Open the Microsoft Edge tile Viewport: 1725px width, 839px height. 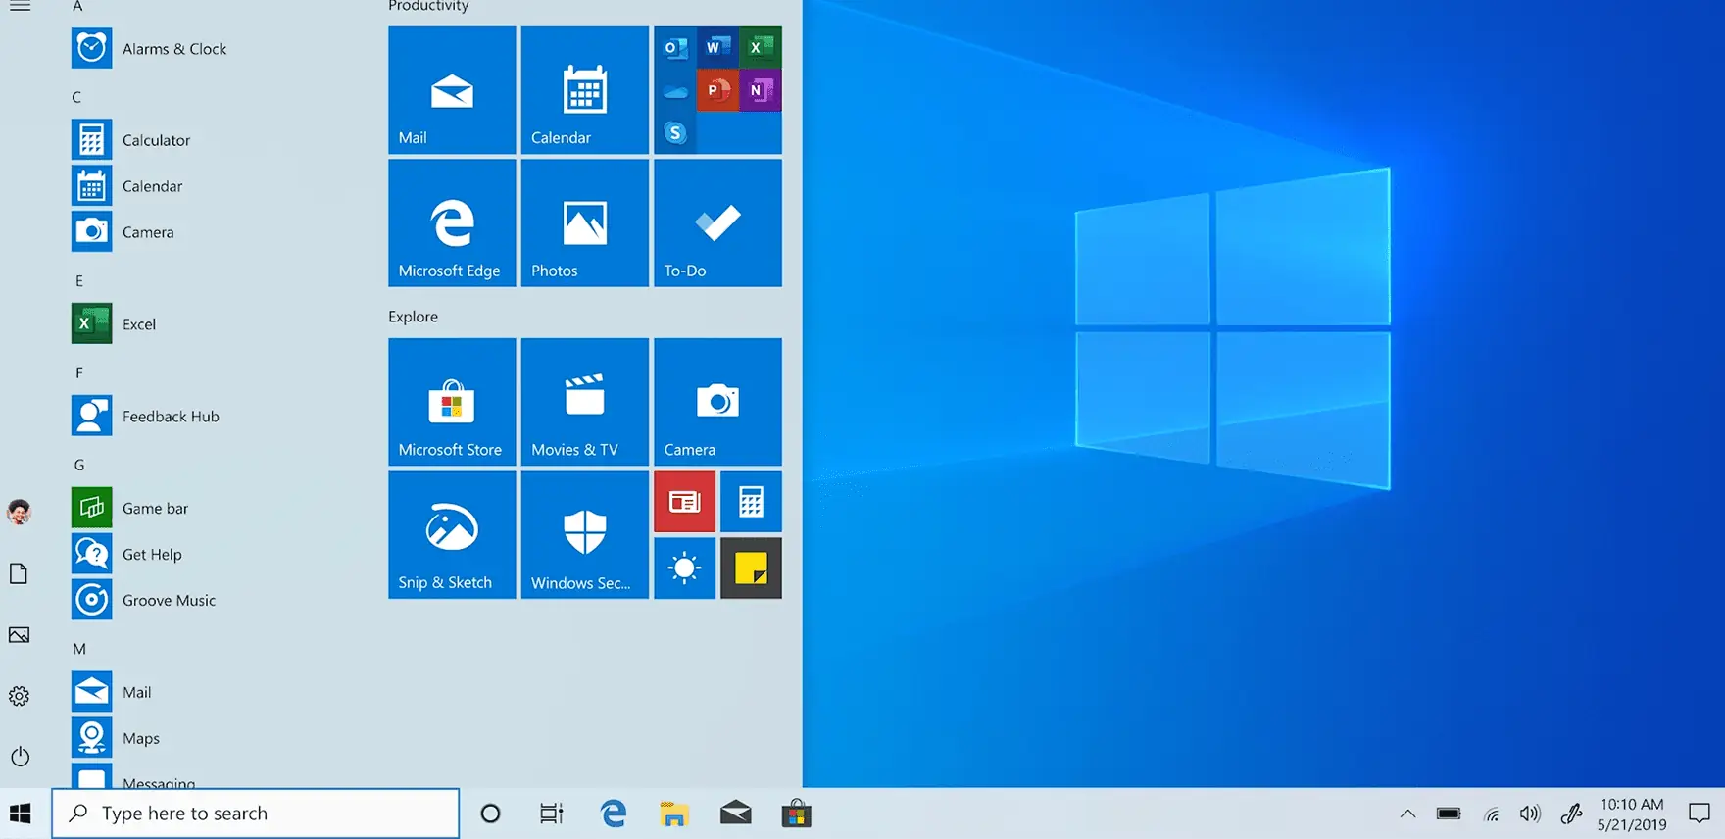tap(452, 223)
